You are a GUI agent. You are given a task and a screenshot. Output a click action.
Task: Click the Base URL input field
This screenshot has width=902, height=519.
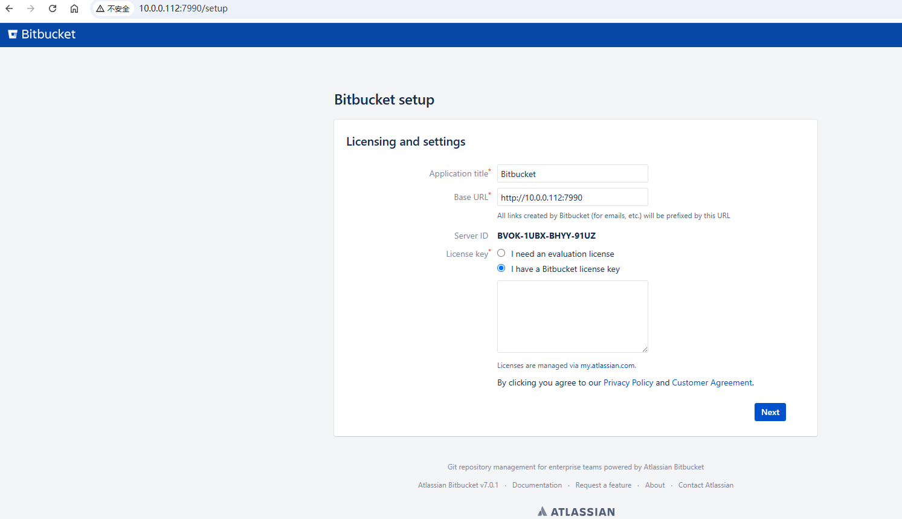click(x=572, y=198)
